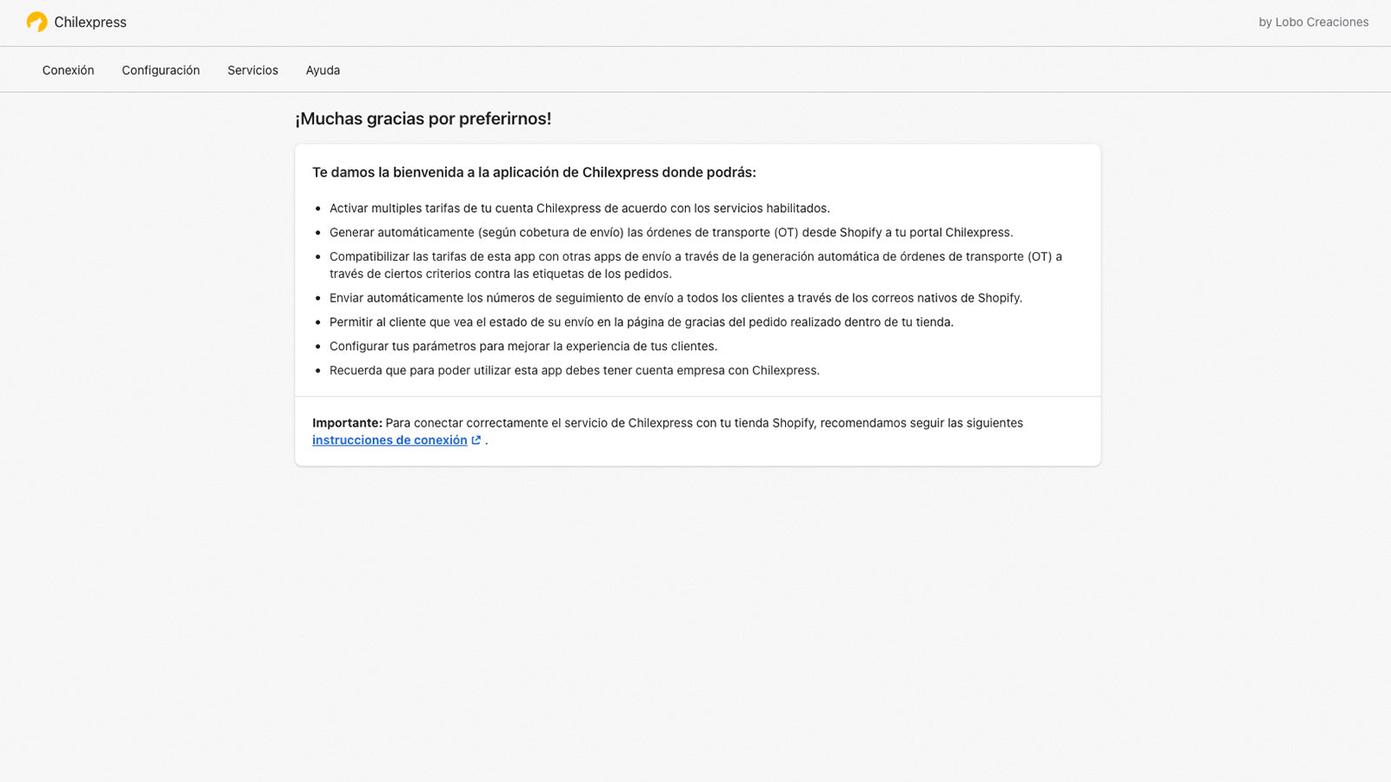Screen dimensions: 1391x782
Task: Click the bold Importante label
Action: coord(347,423)
